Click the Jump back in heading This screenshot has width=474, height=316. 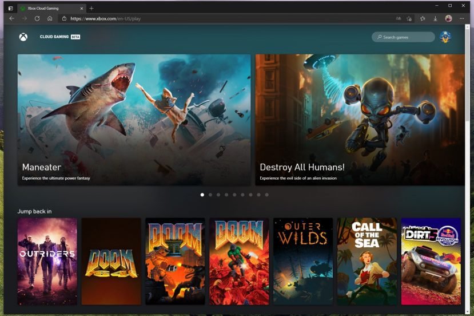pos(34,211)
